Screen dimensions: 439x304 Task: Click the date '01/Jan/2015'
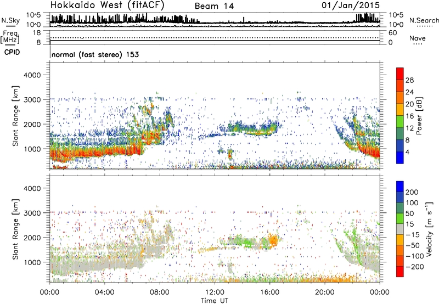coord(351,5)
